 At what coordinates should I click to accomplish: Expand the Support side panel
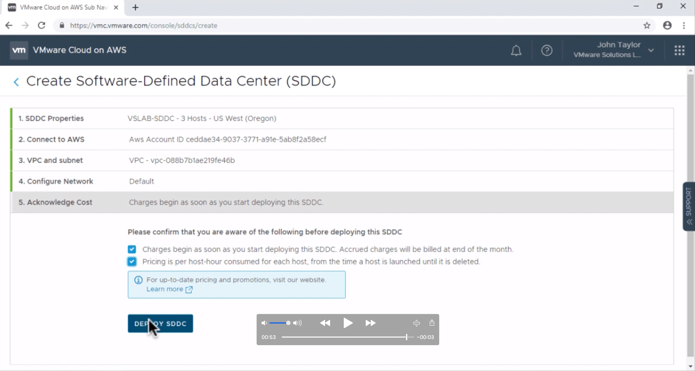[689, 206]
